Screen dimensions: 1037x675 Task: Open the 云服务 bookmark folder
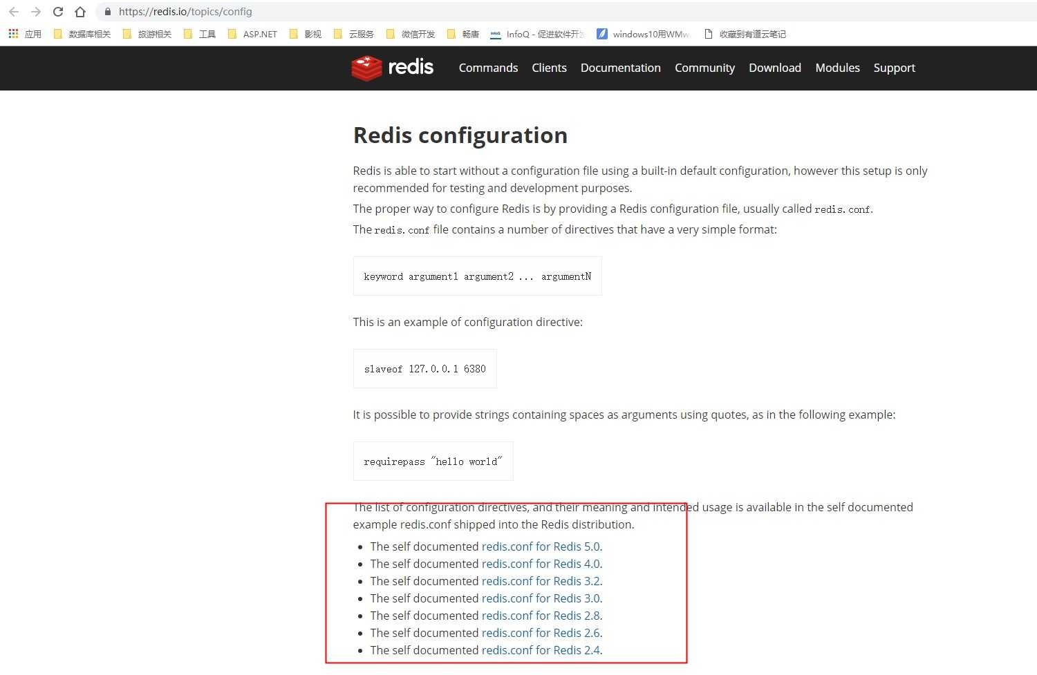coord(354,34)
